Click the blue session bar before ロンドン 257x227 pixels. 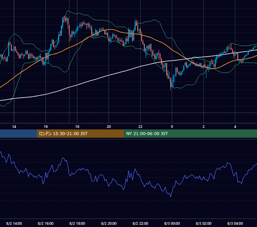tap(19, 134)
